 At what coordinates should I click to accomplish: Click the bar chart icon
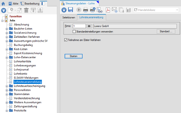(x=128, y=10)
